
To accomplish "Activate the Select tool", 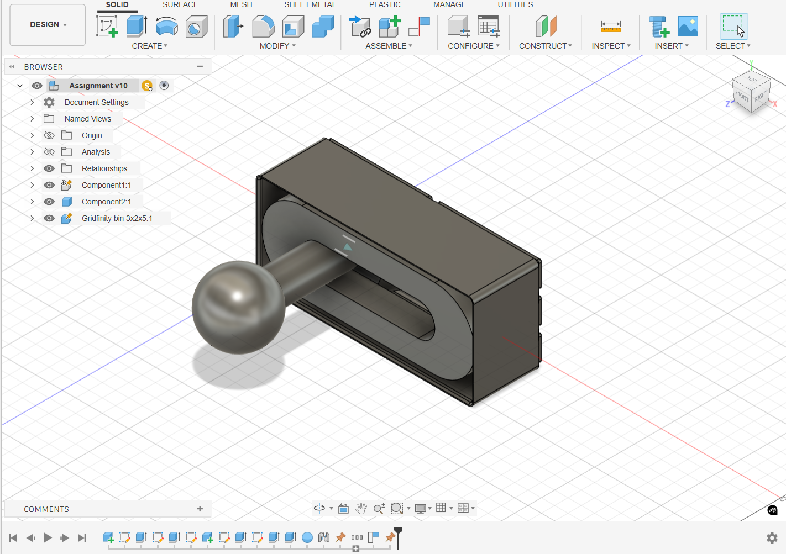I will click(733, 26).
